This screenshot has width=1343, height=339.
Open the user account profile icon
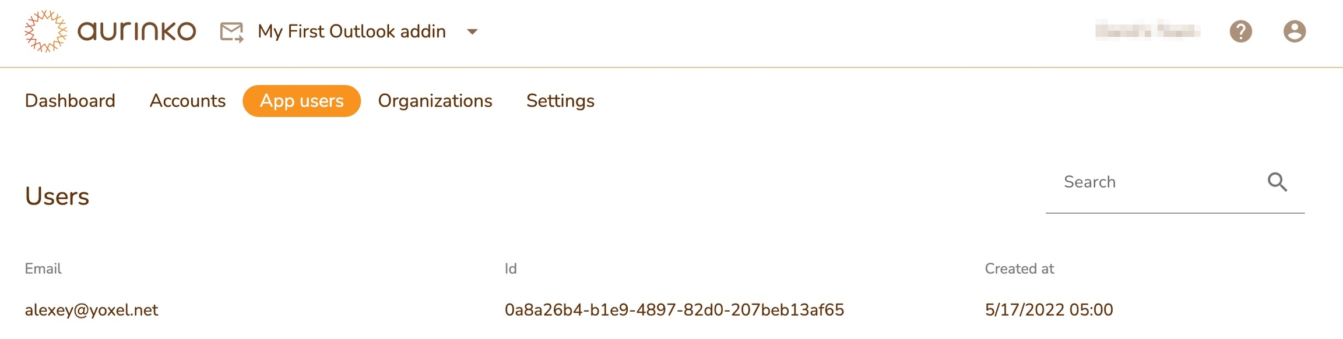pyautogui.click(x=1294, y=31)
